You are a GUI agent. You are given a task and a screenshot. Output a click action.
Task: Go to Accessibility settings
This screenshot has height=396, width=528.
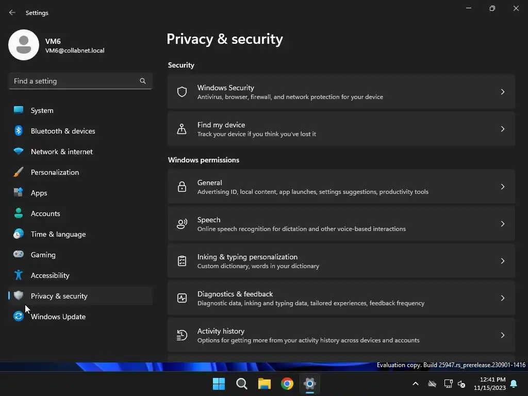80,275
